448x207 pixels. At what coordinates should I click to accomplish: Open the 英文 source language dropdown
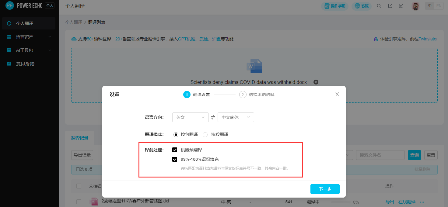190,117
